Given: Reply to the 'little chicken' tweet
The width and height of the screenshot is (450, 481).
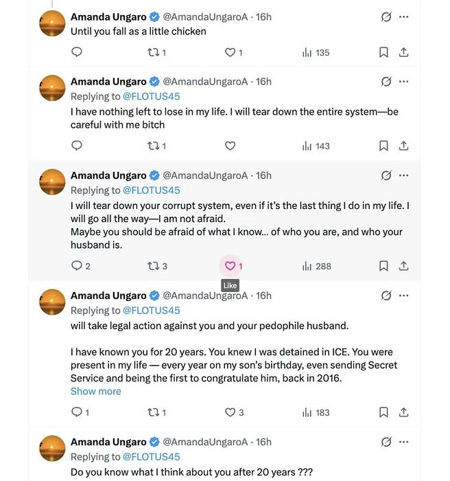Looking at the screenshot, I should coord(77,52).
